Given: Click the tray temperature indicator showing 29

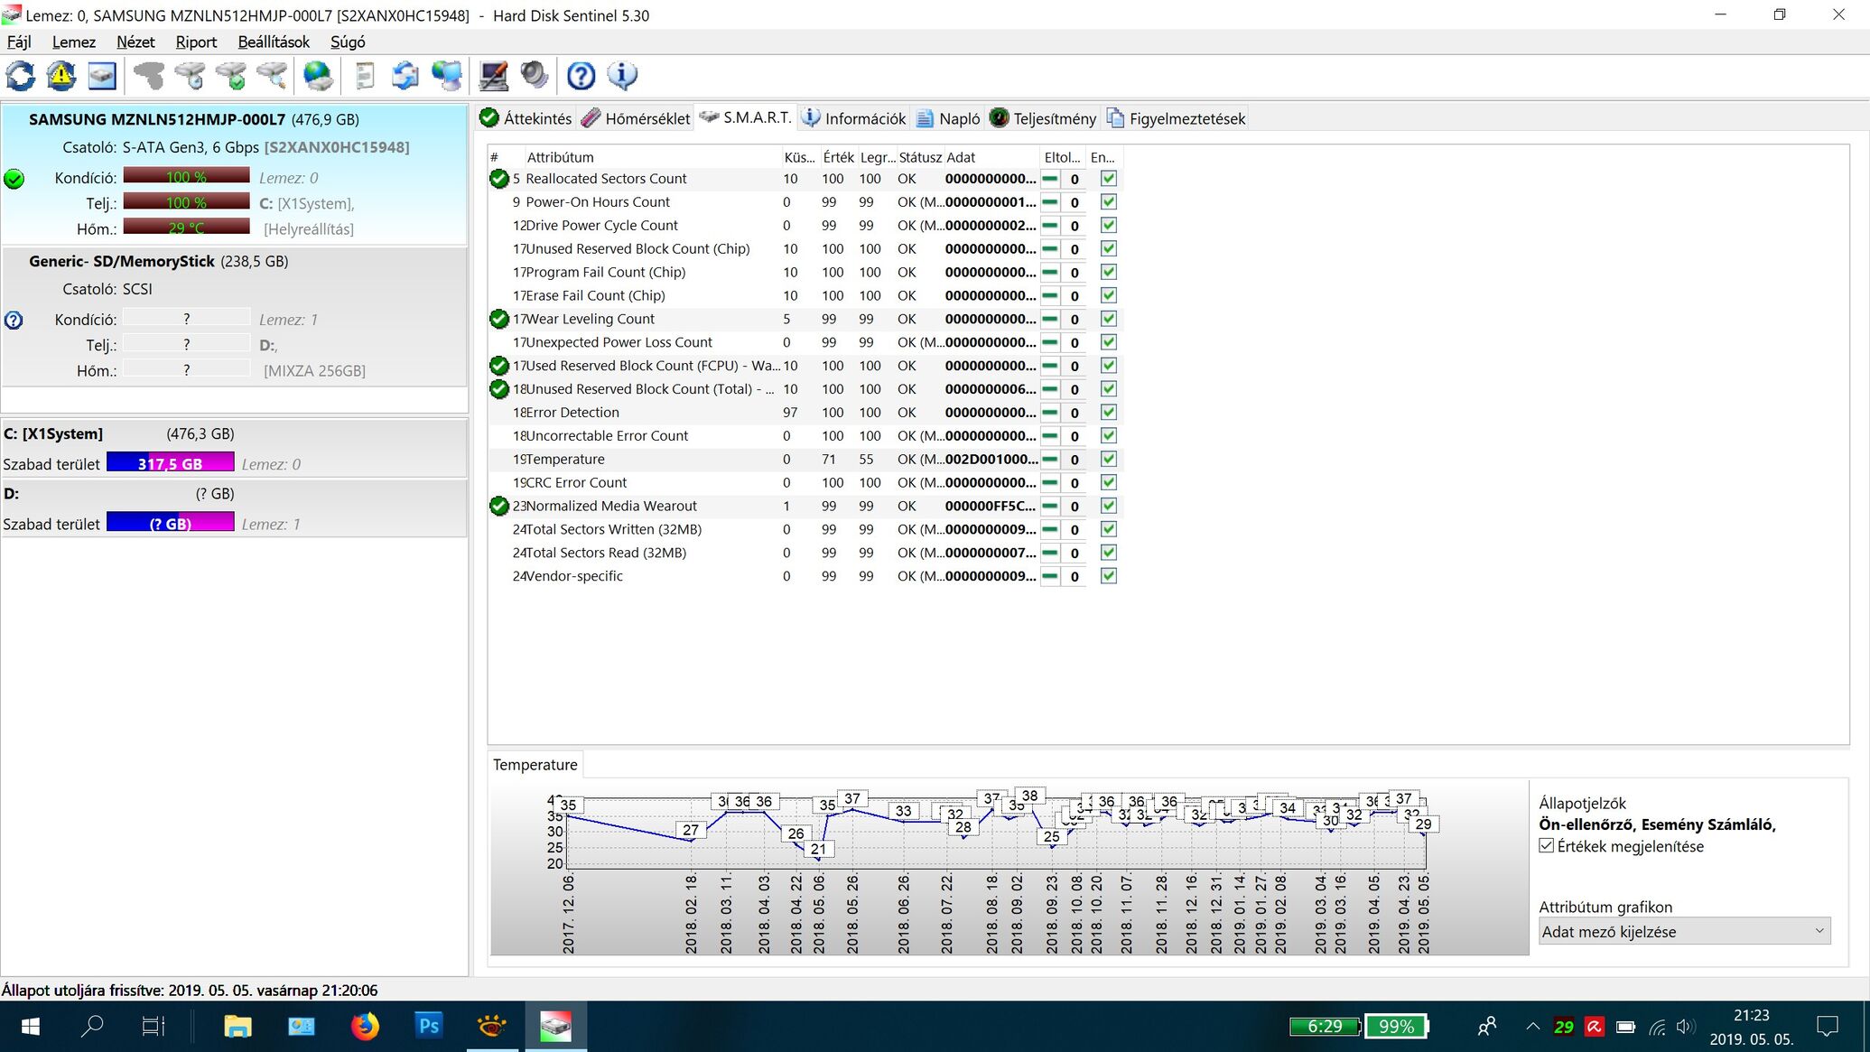Looking at the screenshot, I should click(1564, 1027).
